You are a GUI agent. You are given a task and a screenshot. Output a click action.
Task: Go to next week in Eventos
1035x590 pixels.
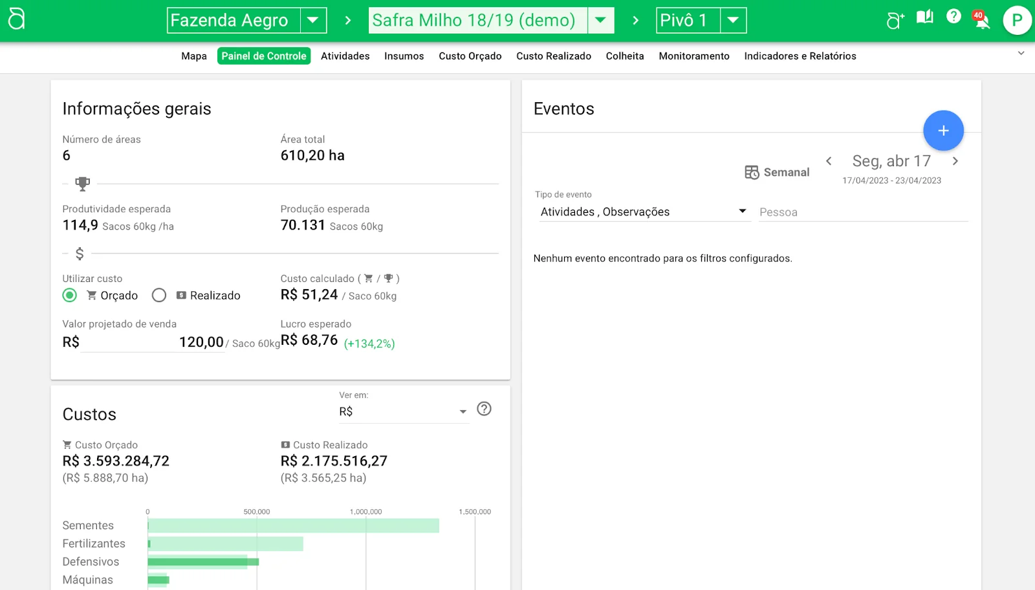click(x=955, y=161)
